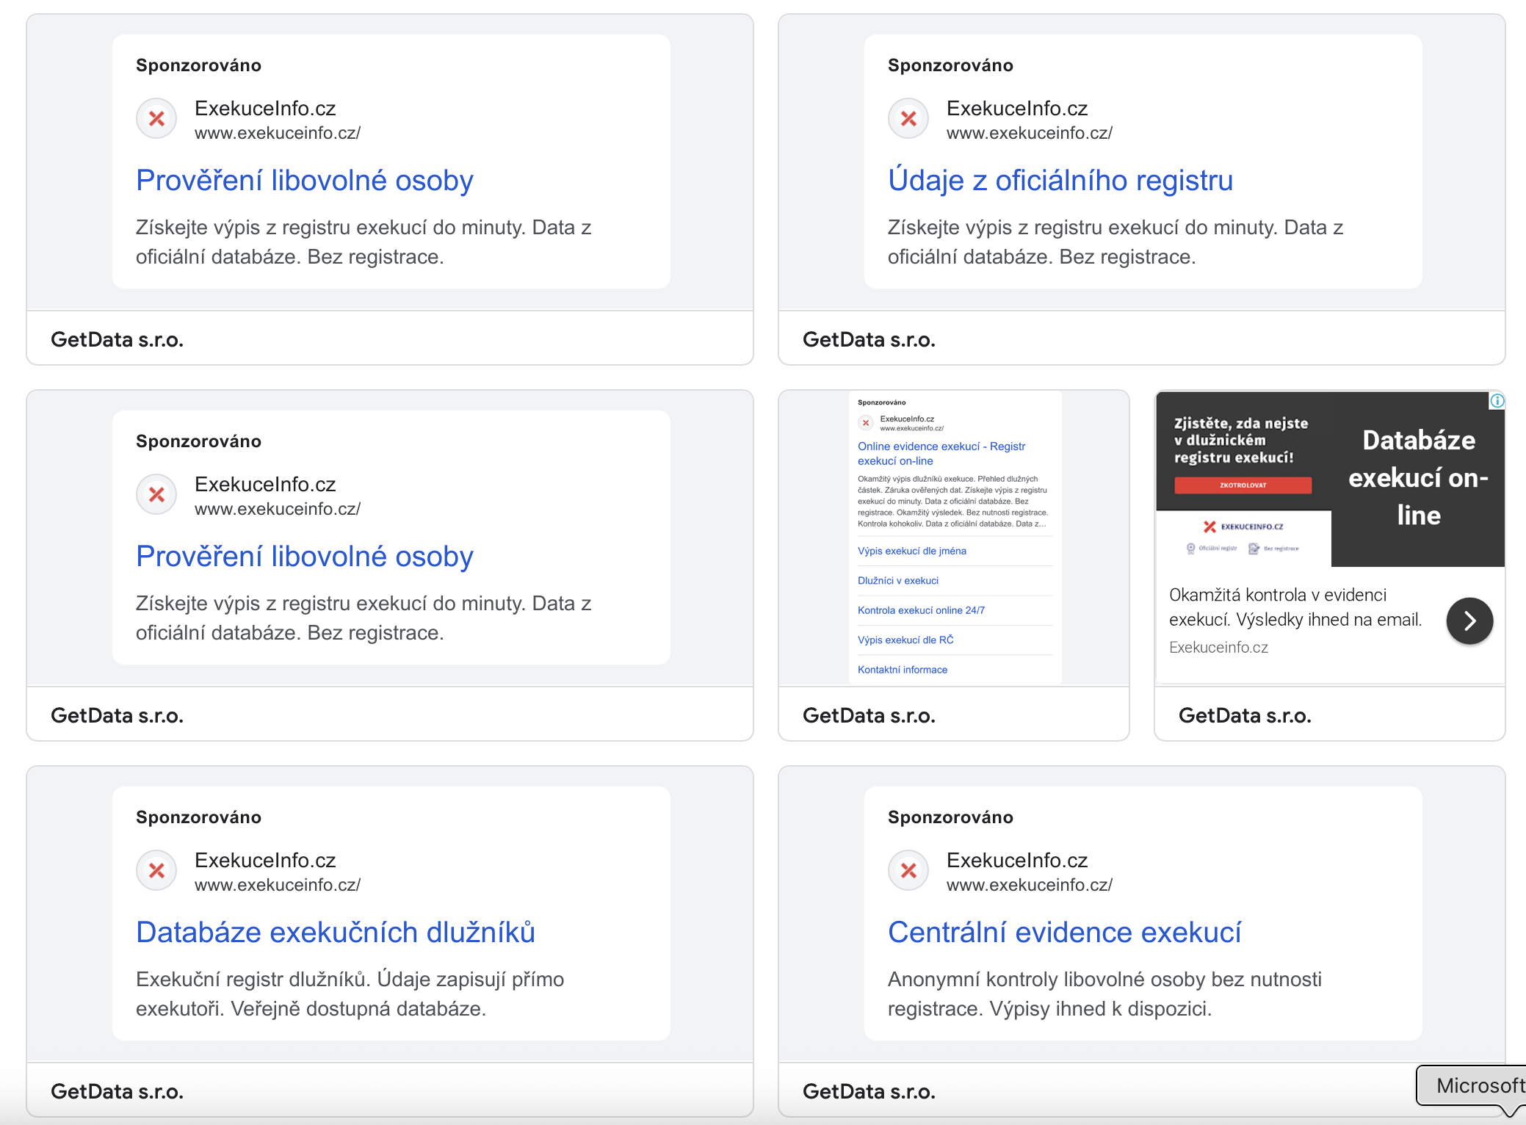Click the 'Výpis exekucí dle RČ' sitelink
Viewport: 1526px width, 1125px height.
point(905,640)
